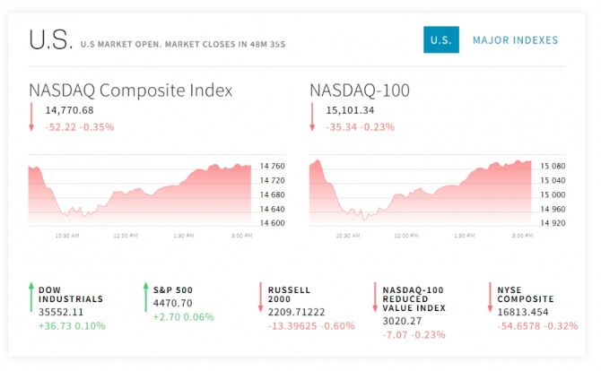
Task: Open the NYSE Composite index link
Action: 526,295
